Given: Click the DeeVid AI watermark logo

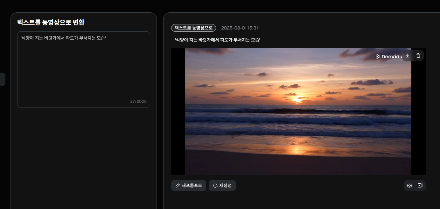Looking at the screenshot, I should tap(389, 56).
